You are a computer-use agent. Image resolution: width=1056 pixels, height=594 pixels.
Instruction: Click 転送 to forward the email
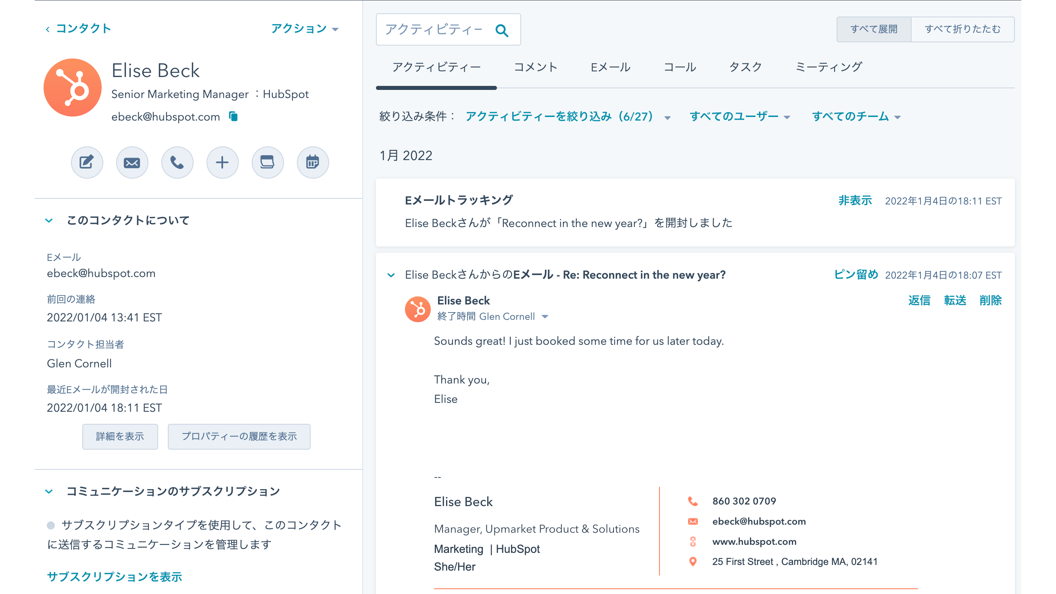pyautogui.click(x=955, y=300)
